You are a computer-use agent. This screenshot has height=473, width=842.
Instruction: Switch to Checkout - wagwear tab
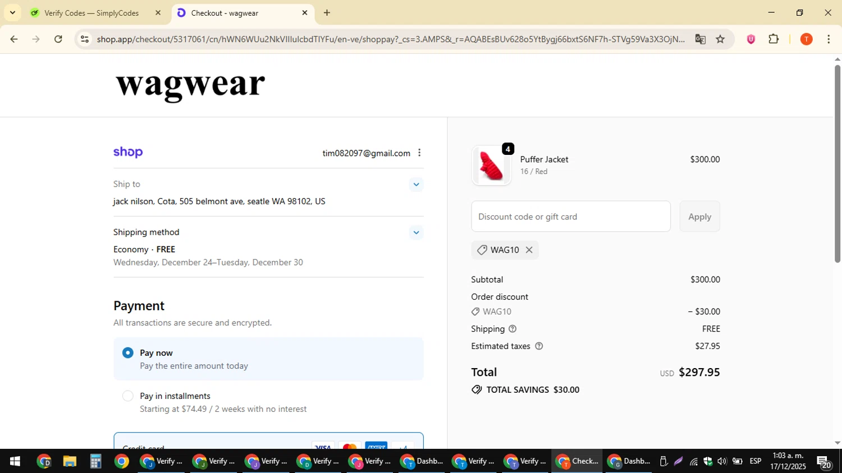[242, 13]
